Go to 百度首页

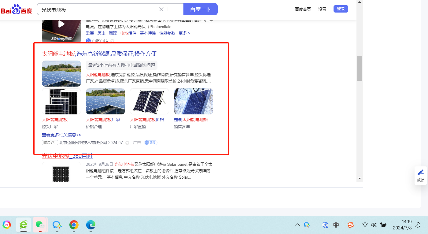[303, 9]
